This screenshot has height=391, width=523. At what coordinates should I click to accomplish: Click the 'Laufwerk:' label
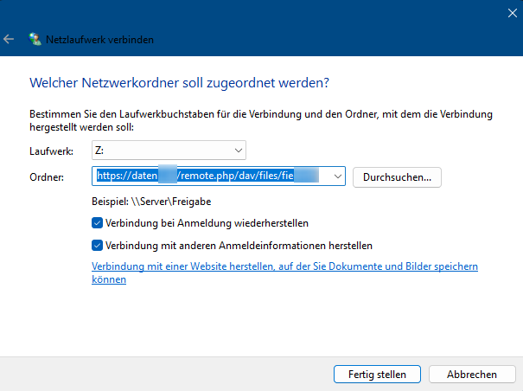pyautogui.click(x=51, y=151)
